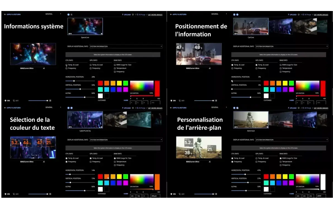Open System Information dropdown in Positionnement de l'information panel
Viewport: 333px width, 206px height.
(x=292, y=46)
